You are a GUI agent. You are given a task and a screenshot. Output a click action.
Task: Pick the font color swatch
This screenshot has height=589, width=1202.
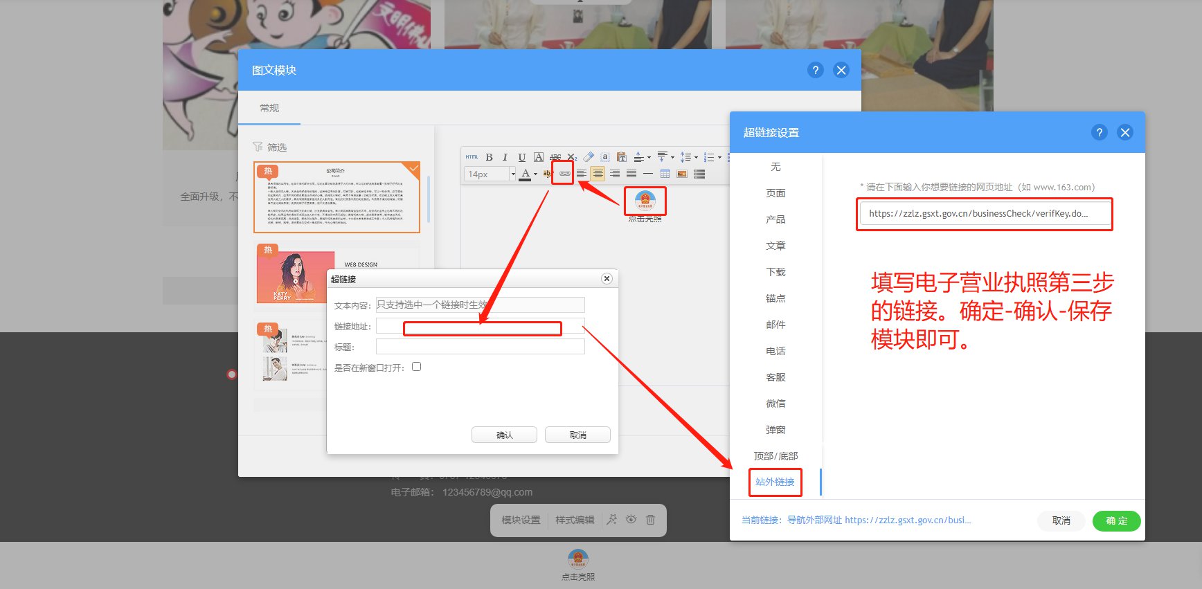tap(526, 174)
